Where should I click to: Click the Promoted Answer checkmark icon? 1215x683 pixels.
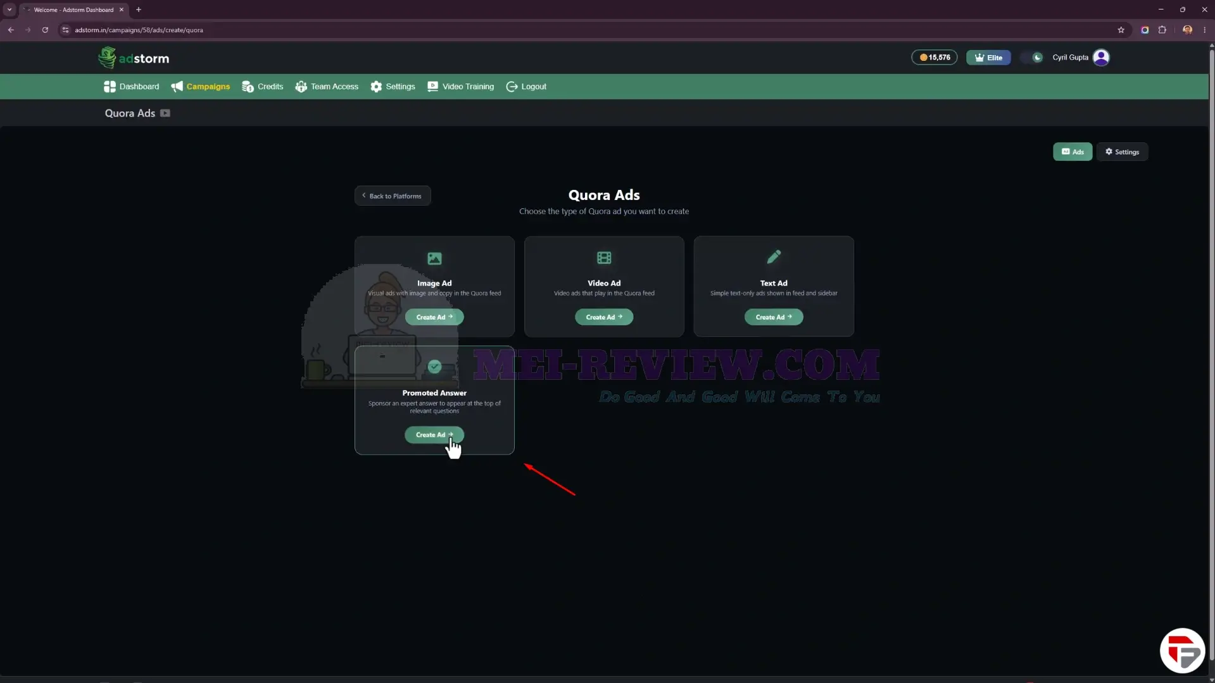434,367
